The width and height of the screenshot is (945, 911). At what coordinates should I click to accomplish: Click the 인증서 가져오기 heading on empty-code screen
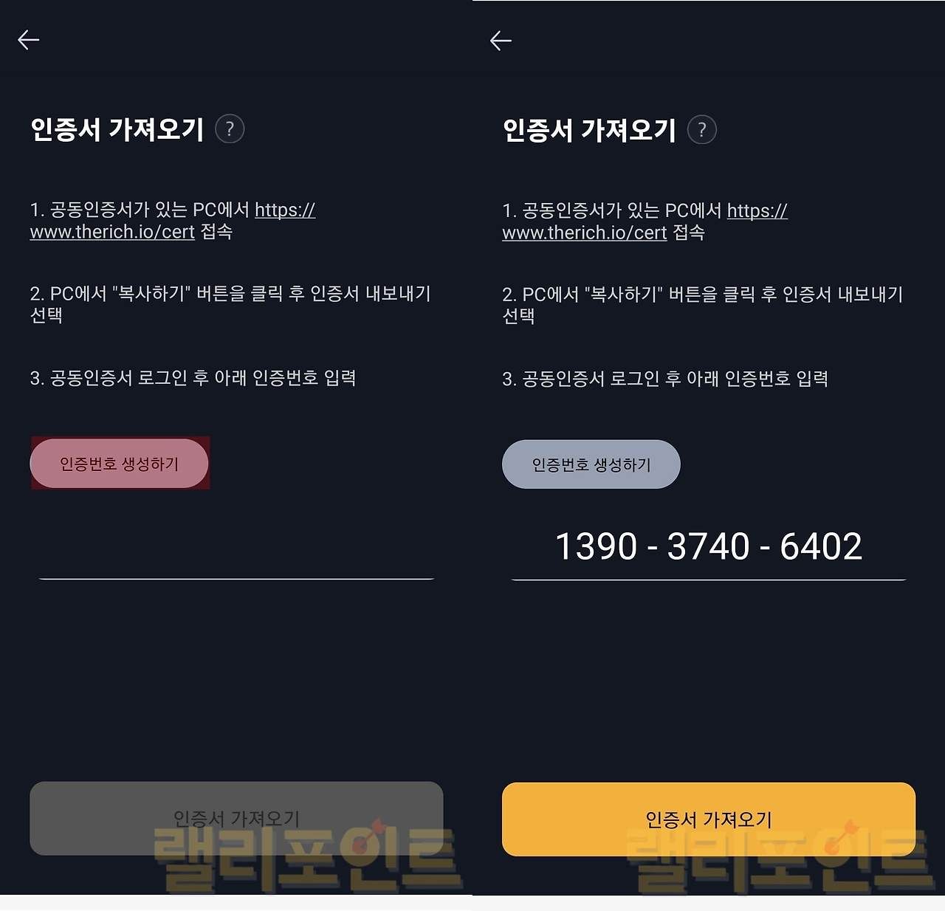pyautogui.click(x=117, y=129)
